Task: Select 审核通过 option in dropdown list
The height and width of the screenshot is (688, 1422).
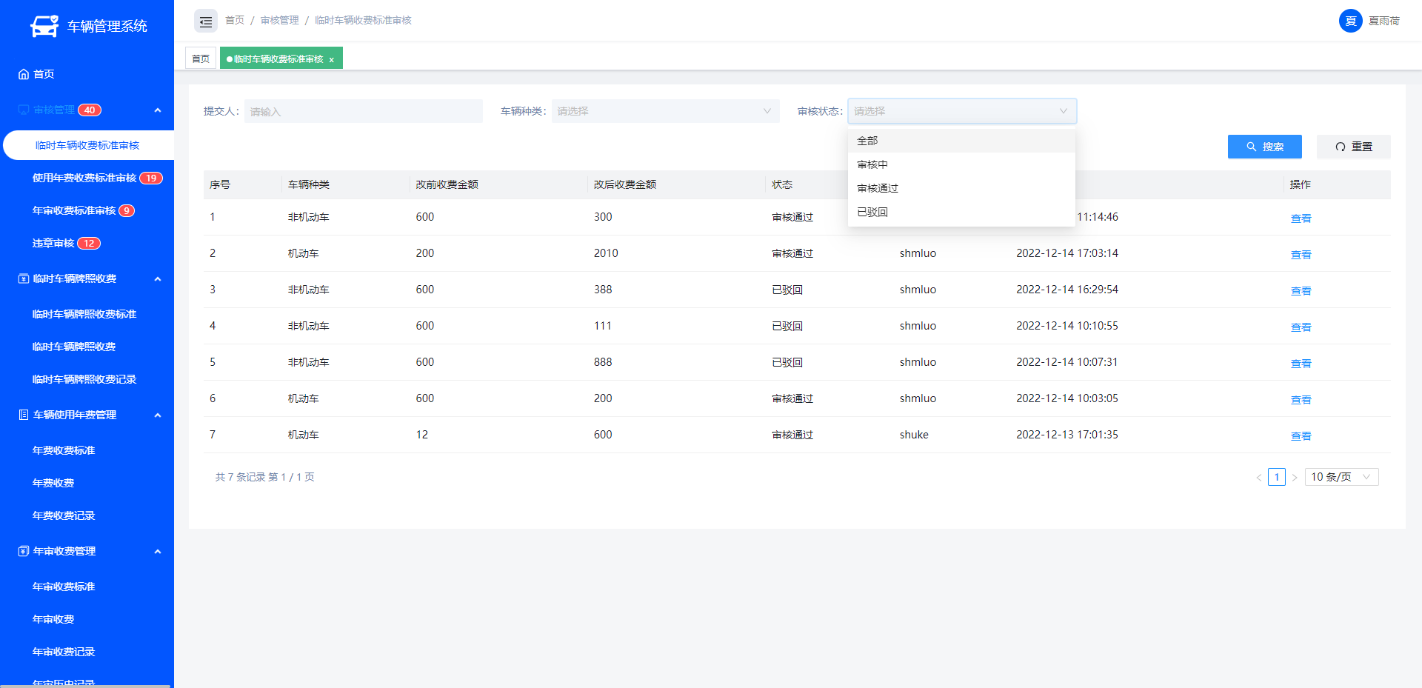Action: [961, 188]
